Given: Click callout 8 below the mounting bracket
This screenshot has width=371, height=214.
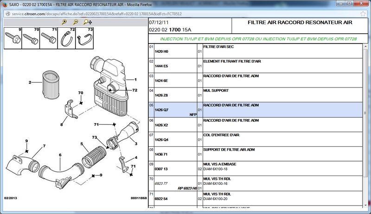Looking at the screenshot, I should point(62,125).
